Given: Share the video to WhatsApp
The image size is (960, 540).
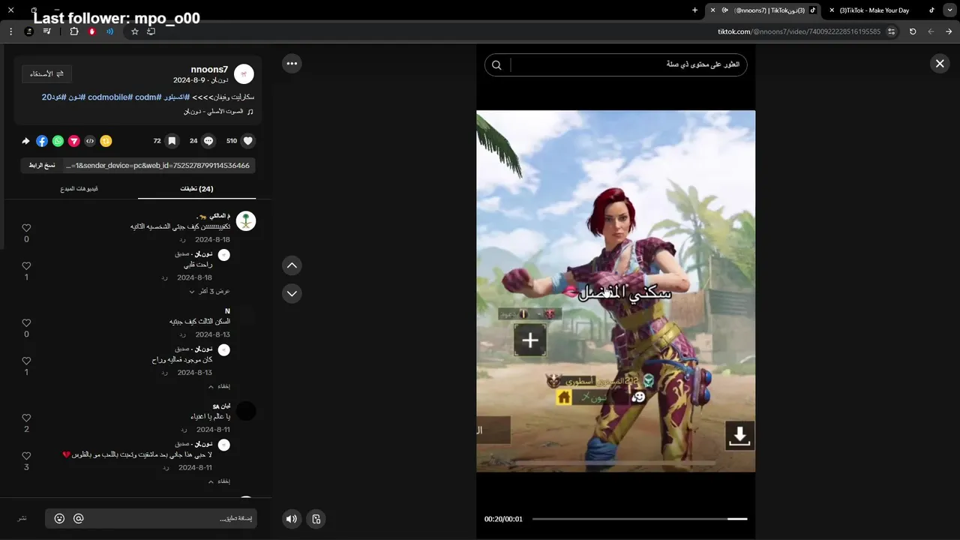Looking at the screenshot, I should tap(58, 140).
